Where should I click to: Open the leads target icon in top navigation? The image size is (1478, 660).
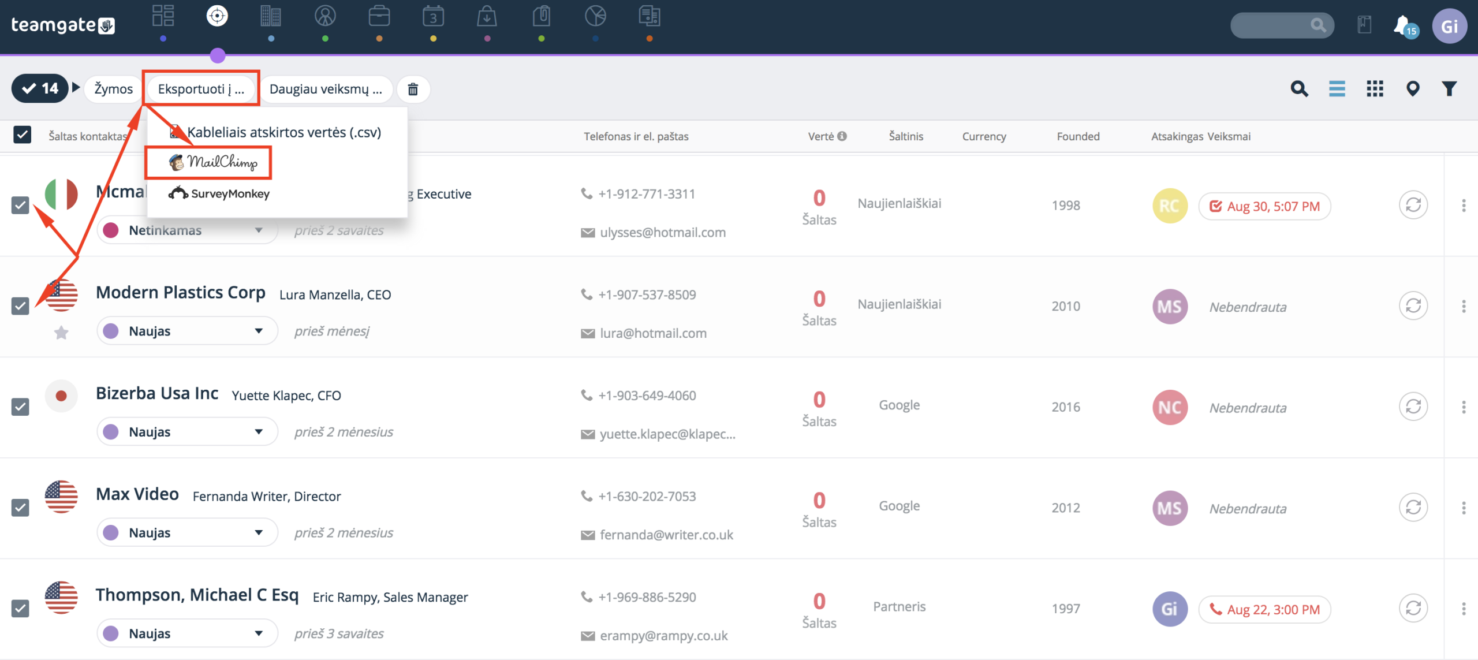coord(217,16)
